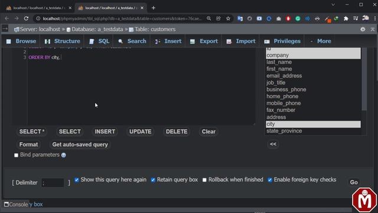Image resolution: width=378 pixels, height=213 pixels.
Task: Click in the SQL editor after ORDER BY city,
Action: click(61, 57)
